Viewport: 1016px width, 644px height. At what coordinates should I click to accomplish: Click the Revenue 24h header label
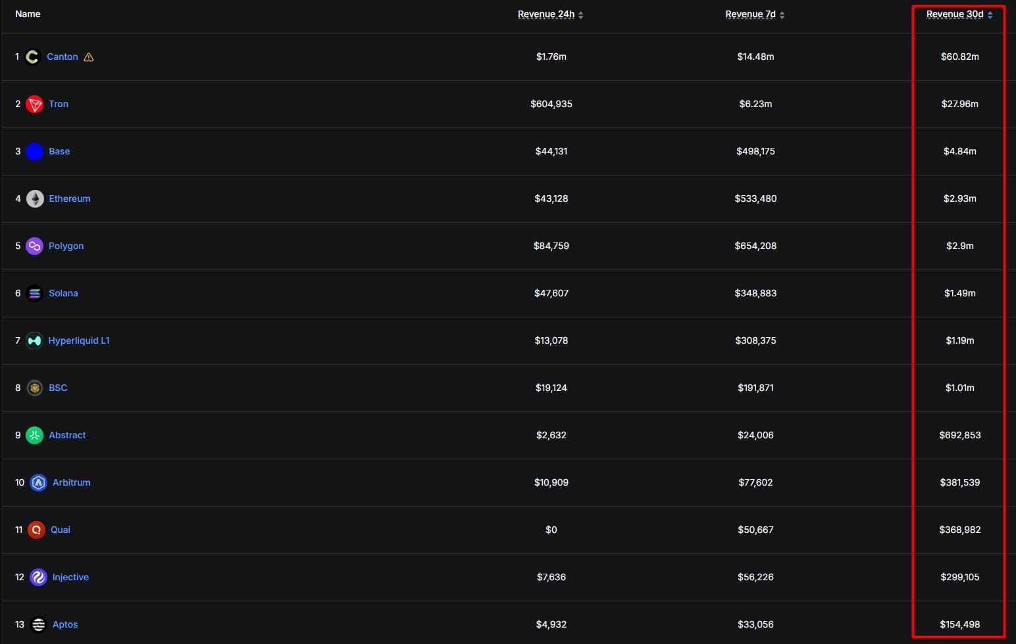tap(546, 14)
